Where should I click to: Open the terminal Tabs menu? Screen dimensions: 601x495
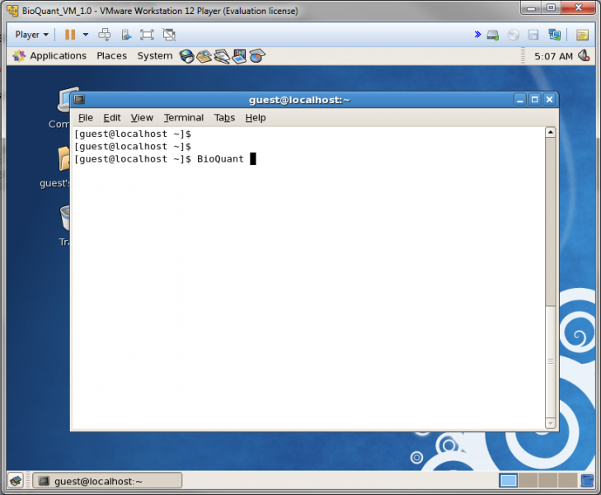(224, 118)
